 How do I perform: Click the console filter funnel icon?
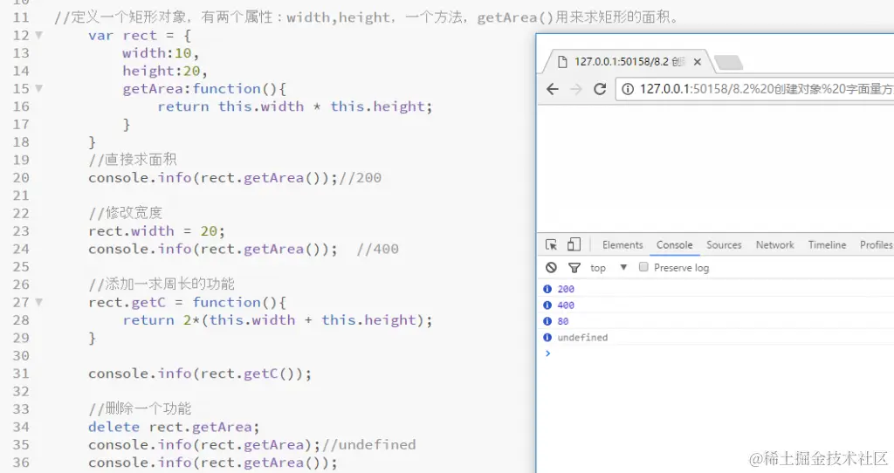coord(574,267)
